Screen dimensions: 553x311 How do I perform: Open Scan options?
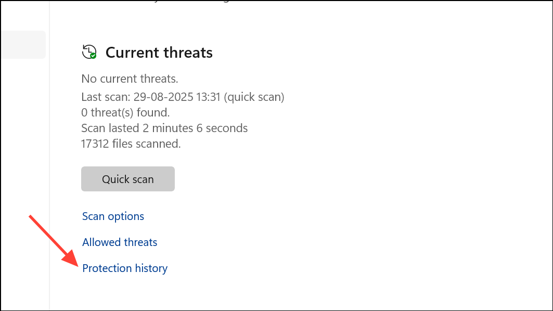[x=113, y=216]
